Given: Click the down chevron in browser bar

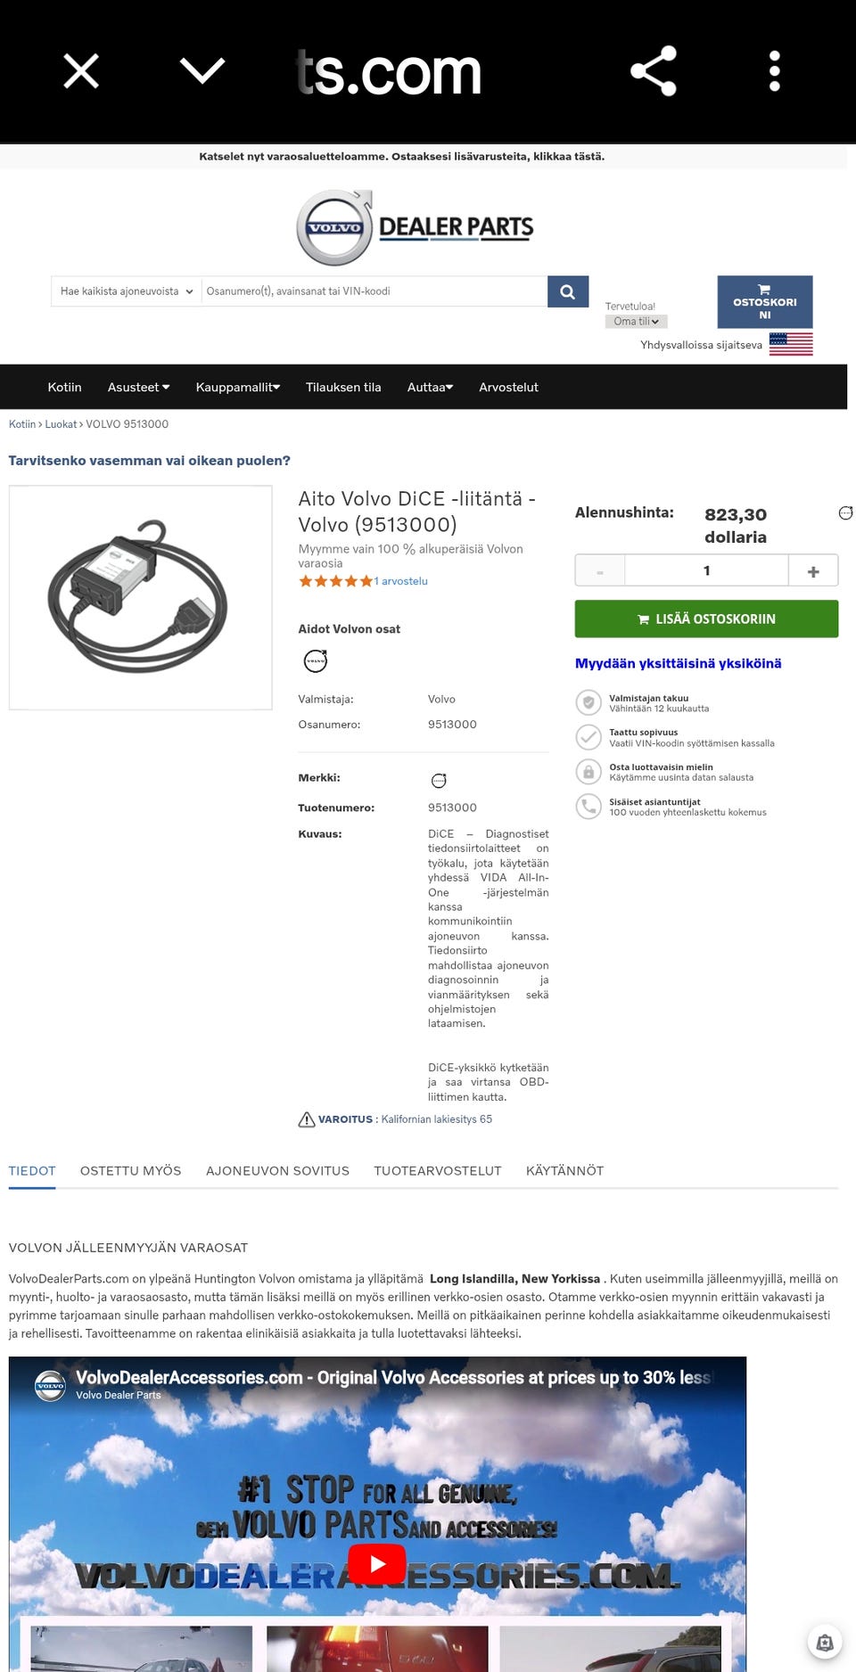Looking at the screenshot, I should (202, 70).
